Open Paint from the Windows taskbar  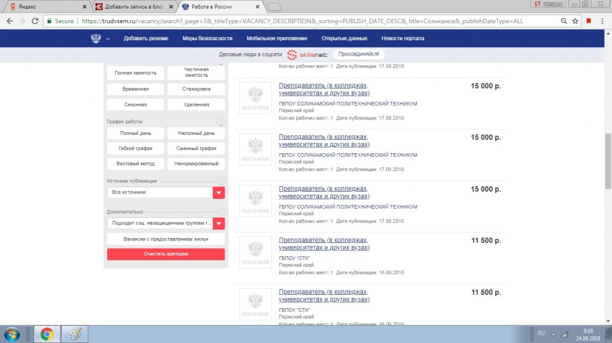tap(74, 334)
